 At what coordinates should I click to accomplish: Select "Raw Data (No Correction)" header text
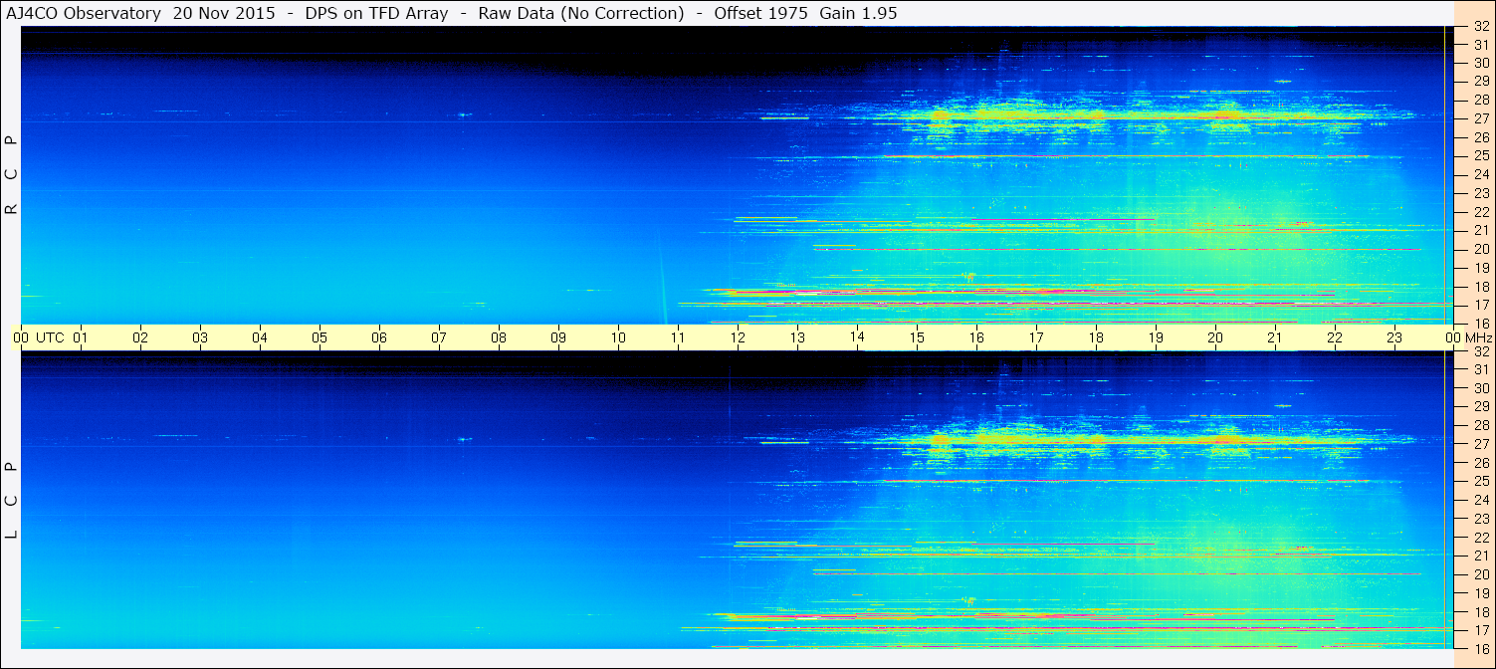(x=580, y=13)
